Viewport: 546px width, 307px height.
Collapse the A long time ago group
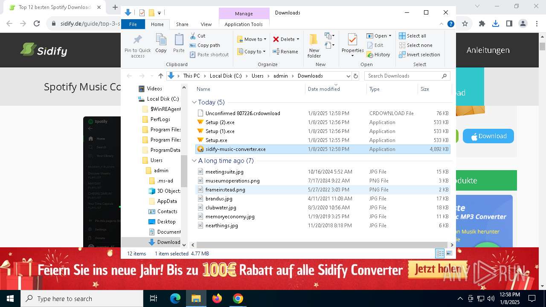194,161
